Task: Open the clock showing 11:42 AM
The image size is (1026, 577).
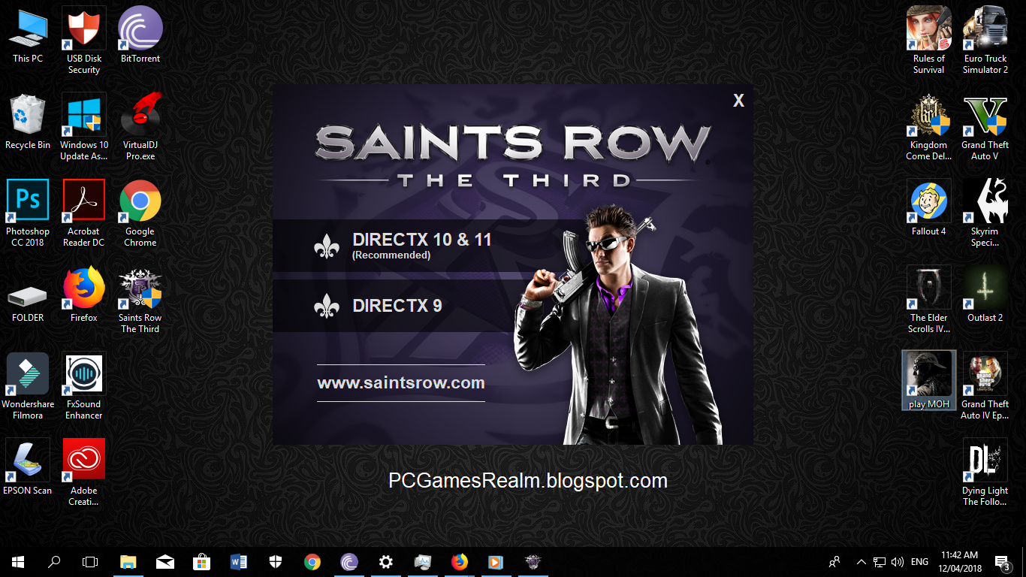Action: click(959, 562)
